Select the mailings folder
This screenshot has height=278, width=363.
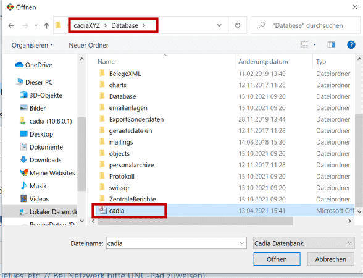point(121,142)
